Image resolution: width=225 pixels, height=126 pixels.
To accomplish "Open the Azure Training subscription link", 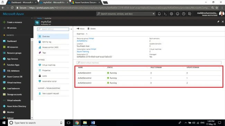I will (x=83, y=51).
